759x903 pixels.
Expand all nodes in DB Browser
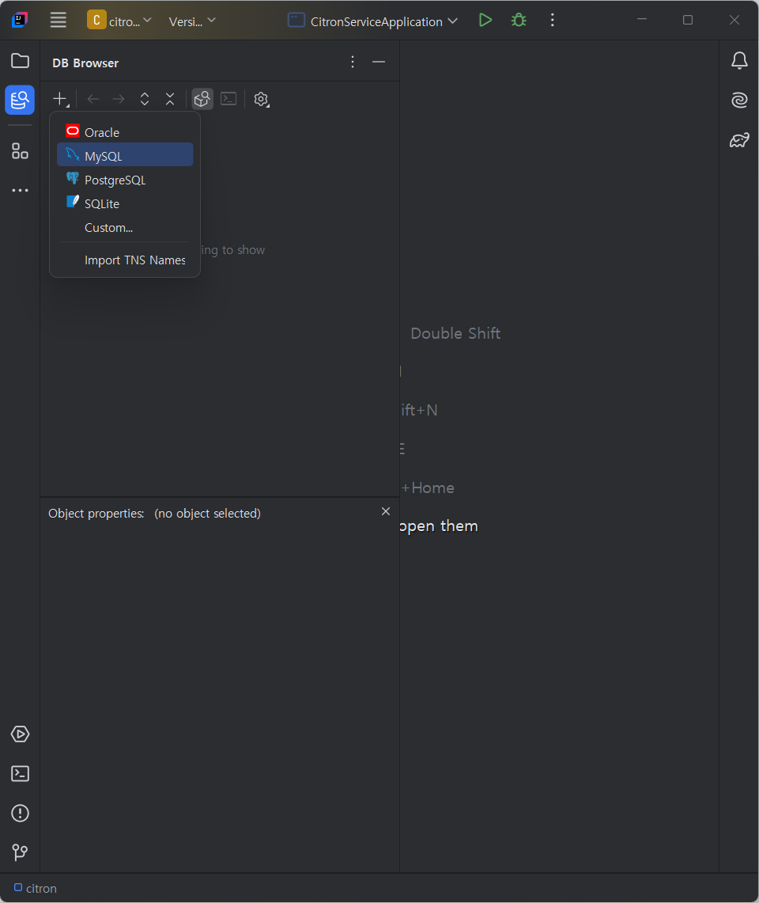(x=145, y=99)
